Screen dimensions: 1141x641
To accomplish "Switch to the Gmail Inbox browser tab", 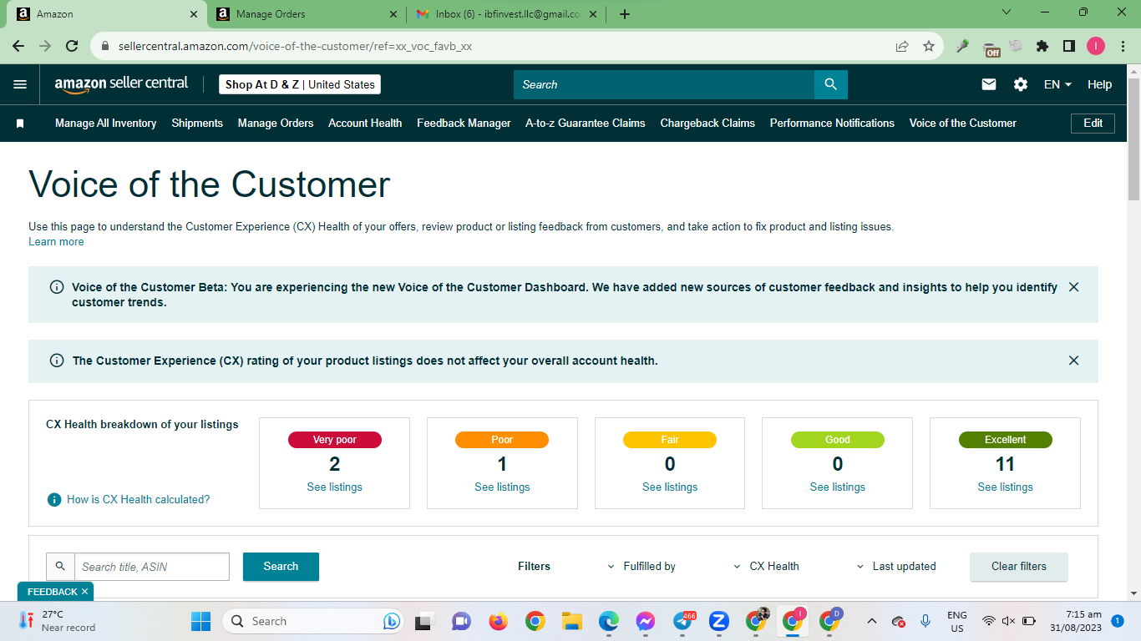I will pos(506,14).
